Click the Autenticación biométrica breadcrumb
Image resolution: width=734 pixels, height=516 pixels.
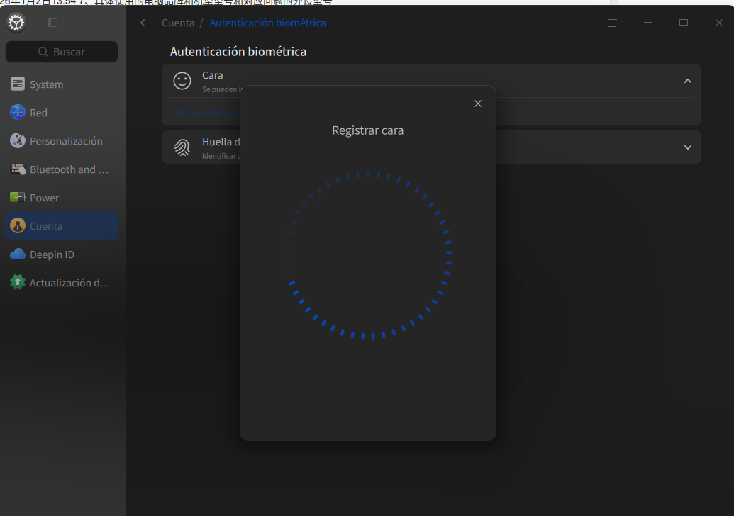268,23
